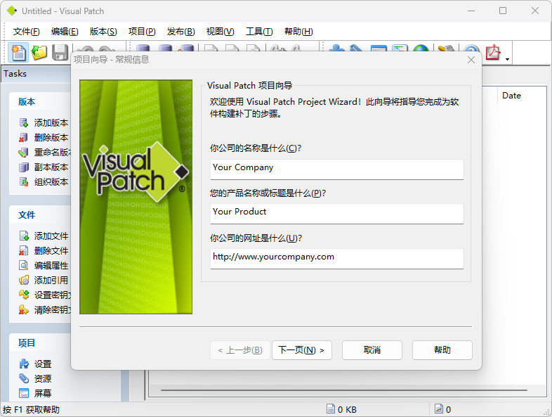Image resolution: width=552 pixels, height=417 pixels.
Task: Maximize the Visual Patch window
Action: (503, 11)
